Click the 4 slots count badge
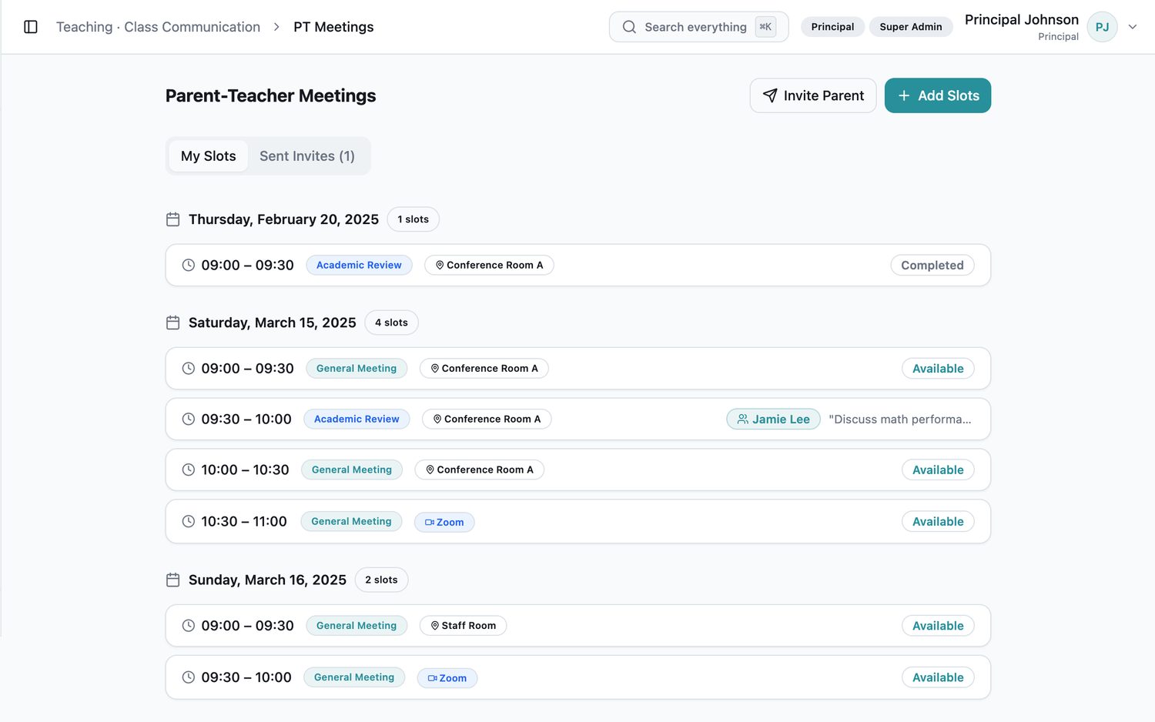Viewport: 1155px width, 722px height. point(391,323)
